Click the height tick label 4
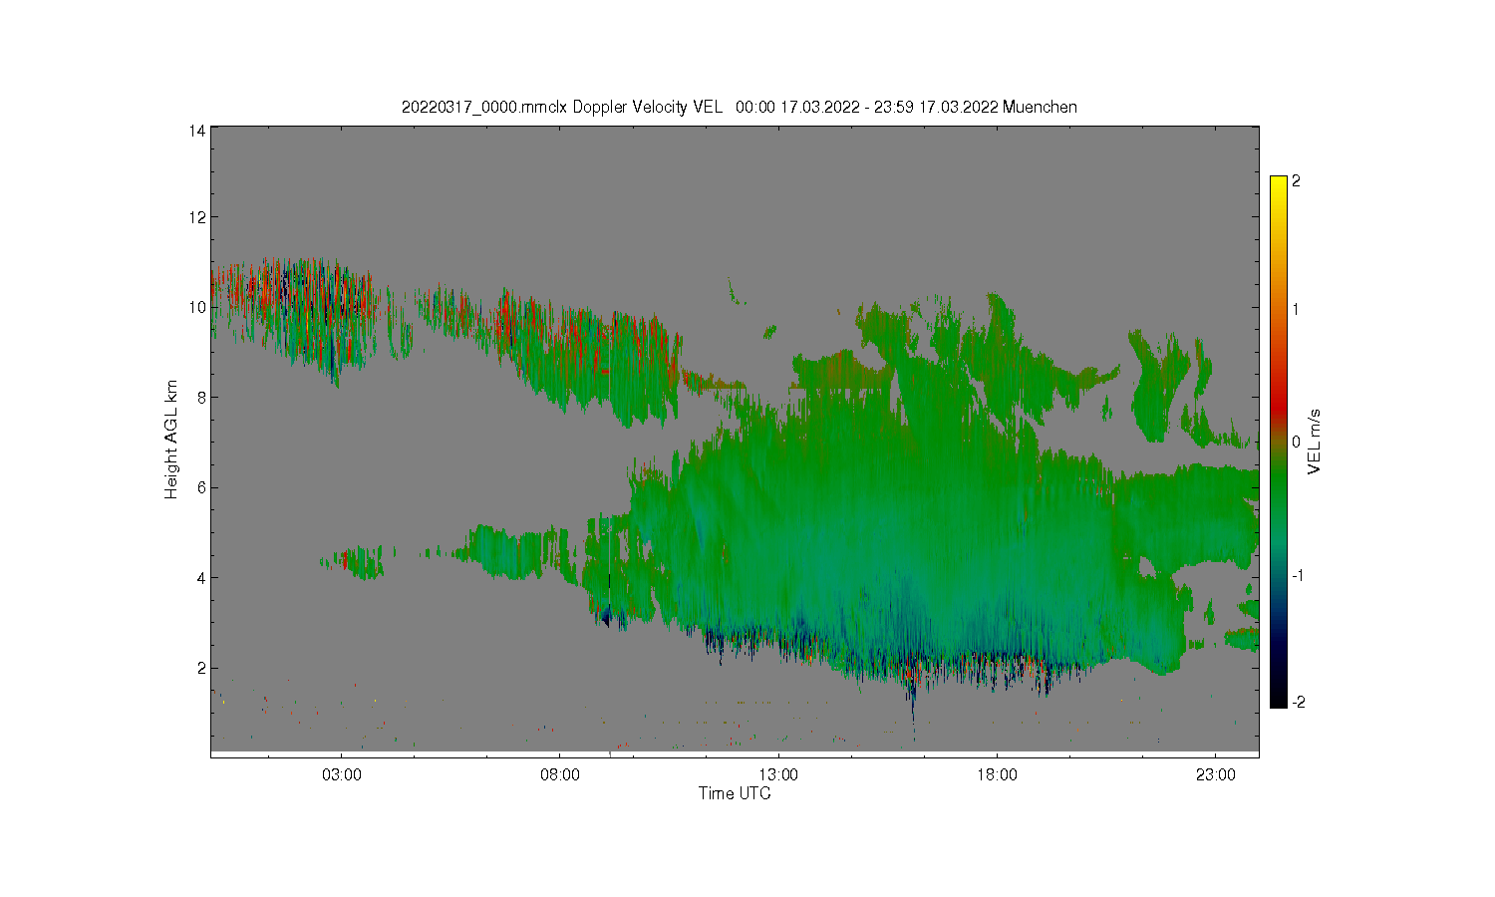This screenshot has height=897, width=1495. tap(201, 577)
